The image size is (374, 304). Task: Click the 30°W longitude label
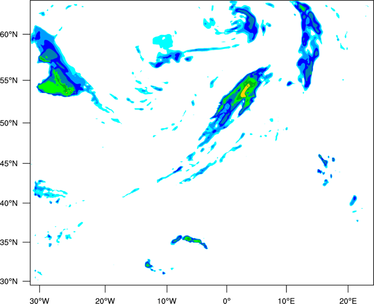click(39, 301)
